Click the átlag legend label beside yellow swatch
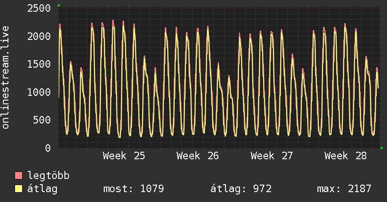This screenshot has height=202, width=387. [x=42, y=189]
